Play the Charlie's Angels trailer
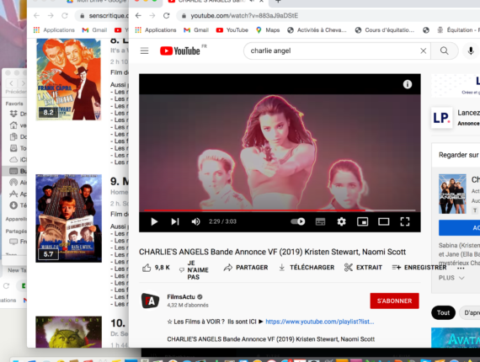This screenshot has height=362, width=480. pyautogui.click(x=154, y=221)
